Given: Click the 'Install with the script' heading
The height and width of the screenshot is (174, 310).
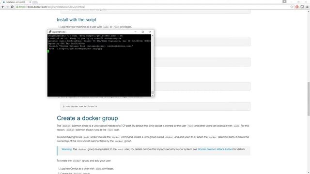Looking at the screenshot, I should point(77,20).
